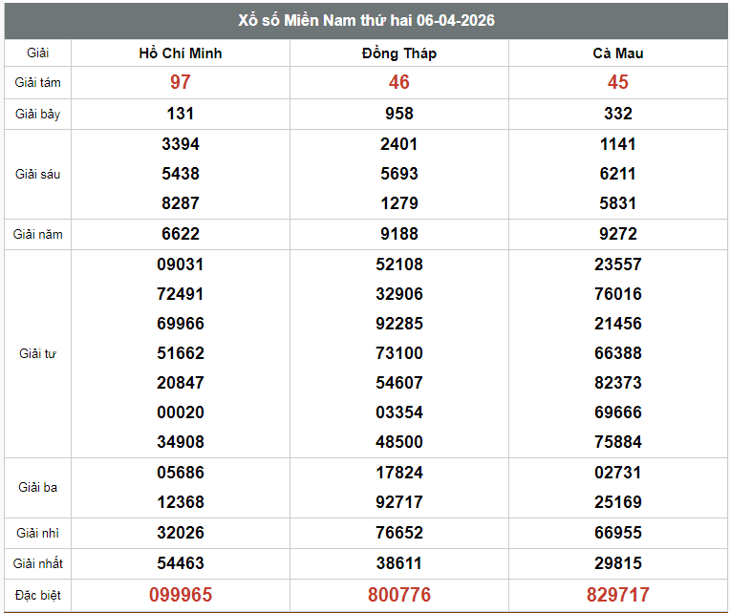The width and height of the screenshot is (730, 613).
Task: Click the Giải sáu row label
Action: click(38, 175)
